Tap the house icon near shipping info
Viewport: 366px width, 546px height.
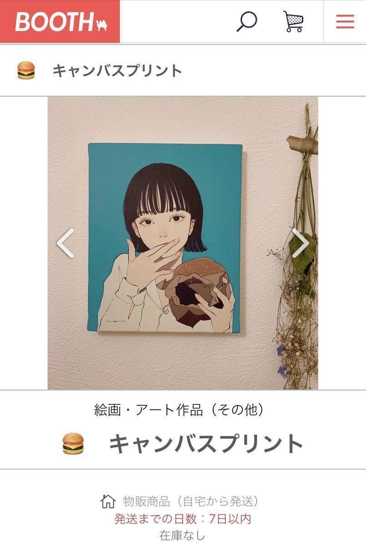point(108,501)
